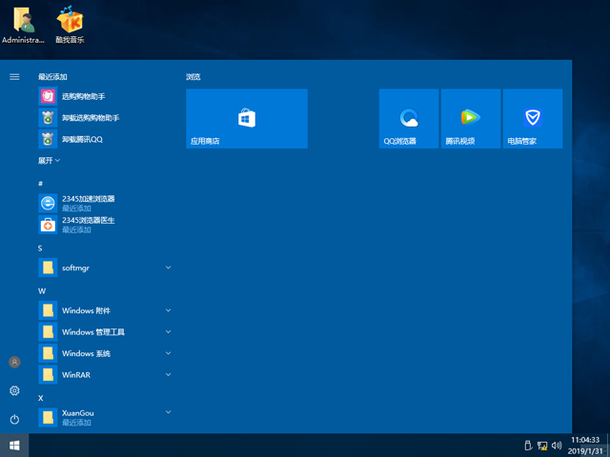
Task: Open the 腾讯视频 tile
Action: [x=470, y=118]
